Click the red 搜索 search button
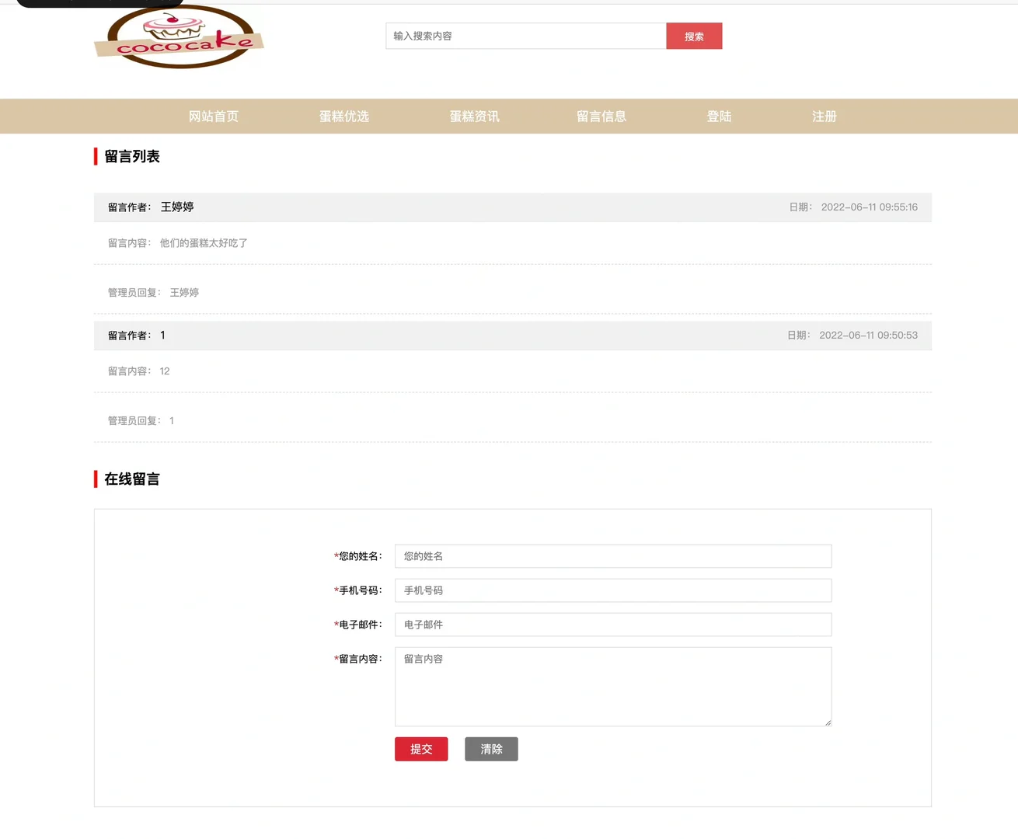1018x839 pixels. 693,36
